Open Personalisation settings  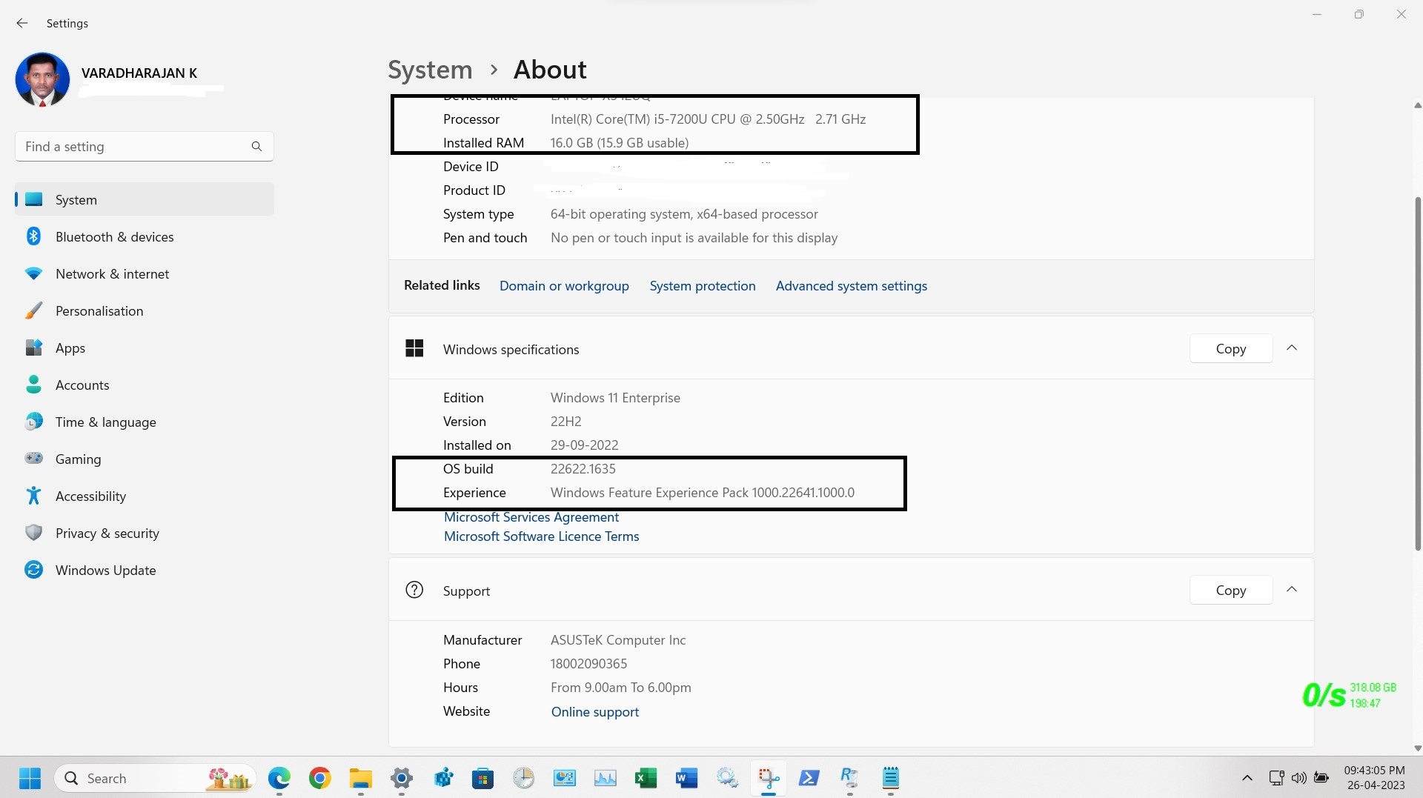tap(145, 310)
